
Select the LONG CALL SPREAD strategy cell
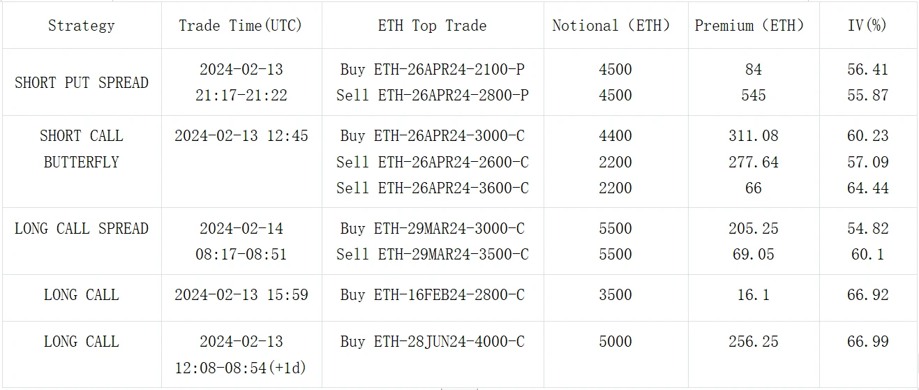(81, 229)
